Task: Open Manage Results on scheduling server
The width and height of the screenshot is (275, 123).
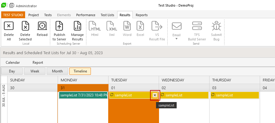Action: pyautogui.click(x=77, y=31)
